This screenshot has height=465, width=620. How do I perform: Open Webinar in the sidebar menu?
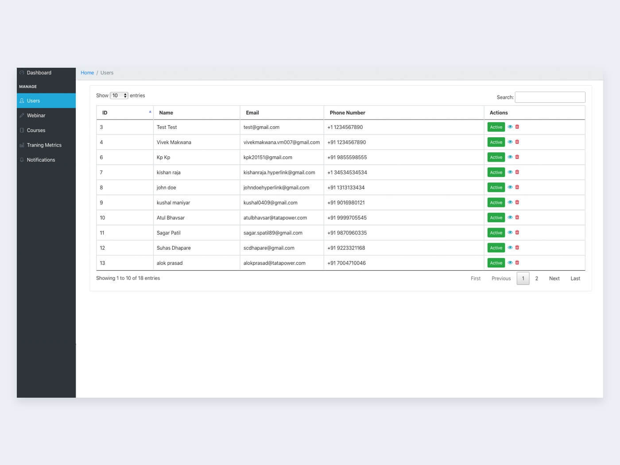pos(36,116)
